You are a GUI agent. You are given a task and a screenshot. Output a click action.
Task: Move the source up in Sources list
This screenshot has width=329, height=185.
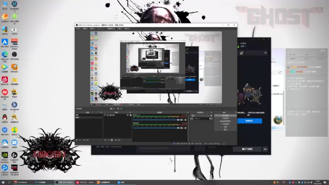point(116,140)
